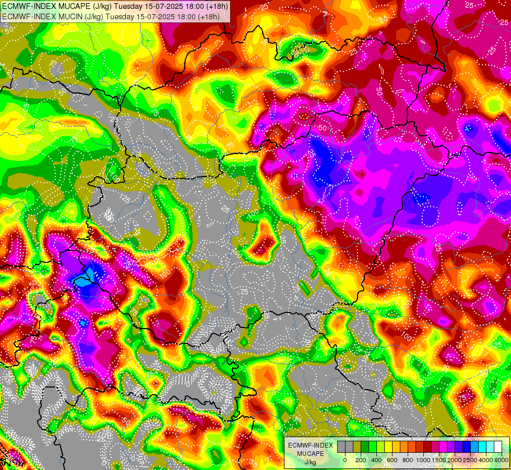Click the olive swatch in the MUCAPE legend
The width and height of the screenshot is (511, 470).
357,447
